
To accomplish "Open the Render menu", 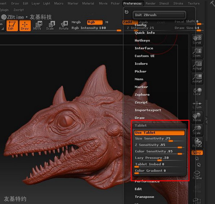I will [x=150, y=3].
